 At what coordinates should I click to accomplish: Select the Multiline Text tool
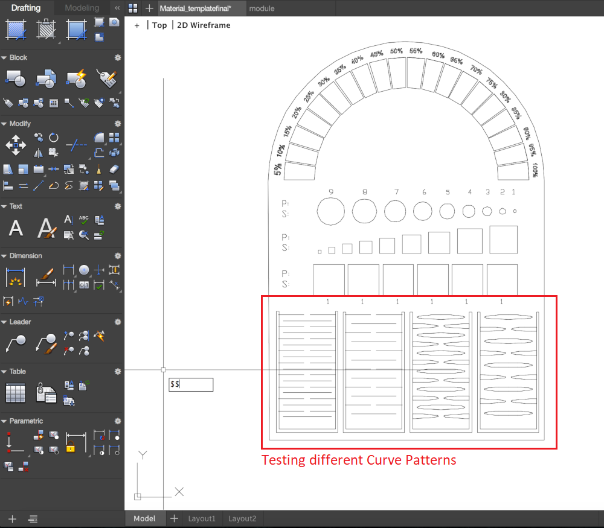coord(16,228)
